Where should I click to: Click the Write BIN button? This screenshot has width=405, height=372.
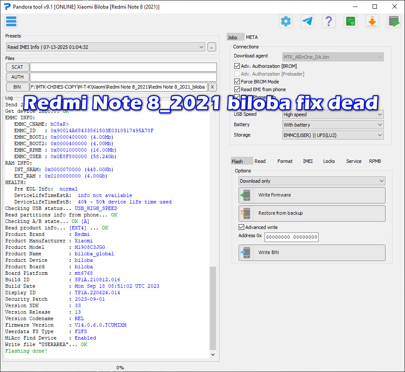[x=312, y=252]
